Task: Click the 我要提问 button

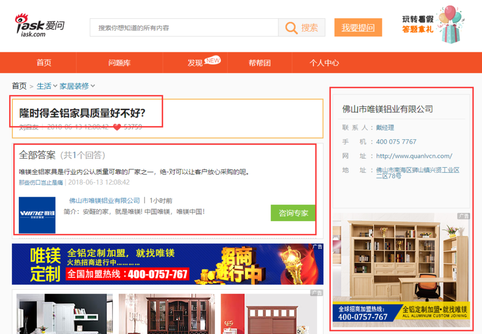Action: [358, 28]
